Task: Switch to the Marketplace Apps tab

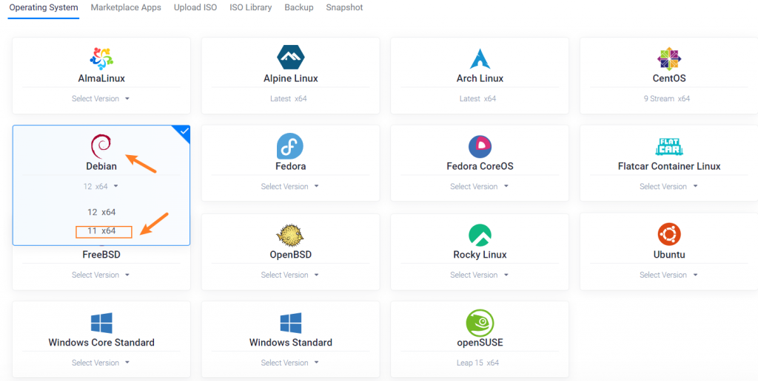Action: point(126,7)
